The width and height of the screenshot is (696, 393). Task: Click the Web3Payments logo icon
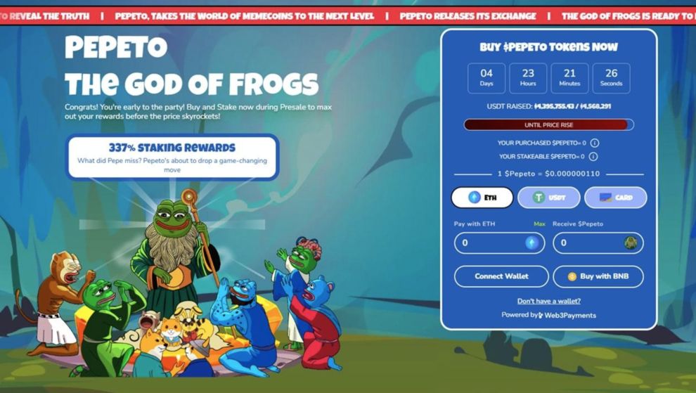541,315
